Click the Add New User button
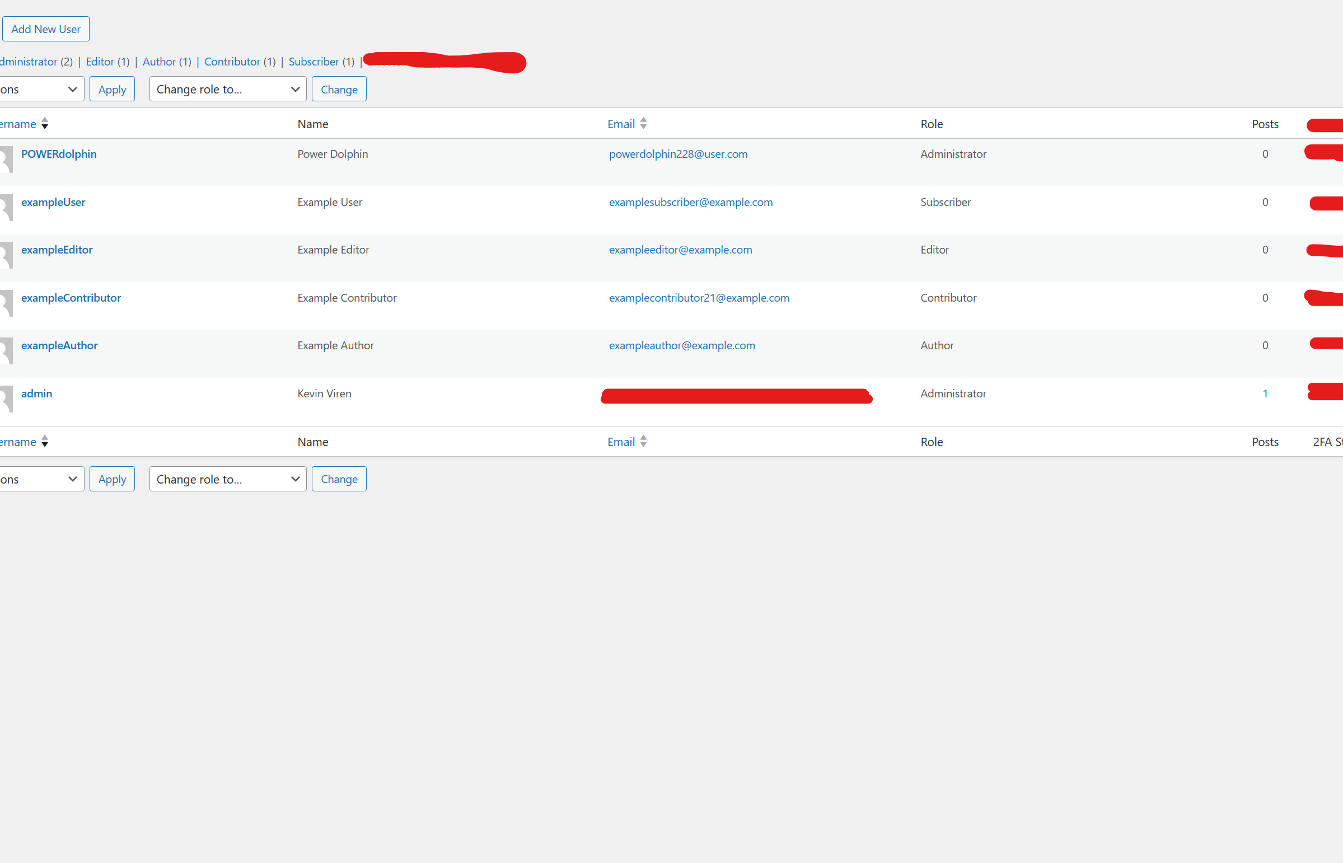1343x863 pixels. (46, 29)
